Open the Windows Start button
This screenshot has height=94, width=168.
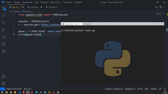pos(2,92)
